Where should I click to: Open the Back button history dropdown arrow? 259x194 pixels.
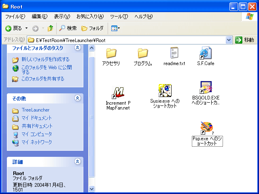[x=26, y=28]
